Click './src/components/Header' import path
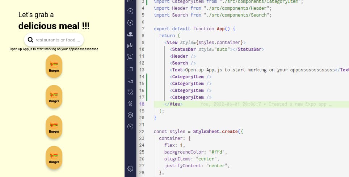349x177 pixels. [236, 8]
